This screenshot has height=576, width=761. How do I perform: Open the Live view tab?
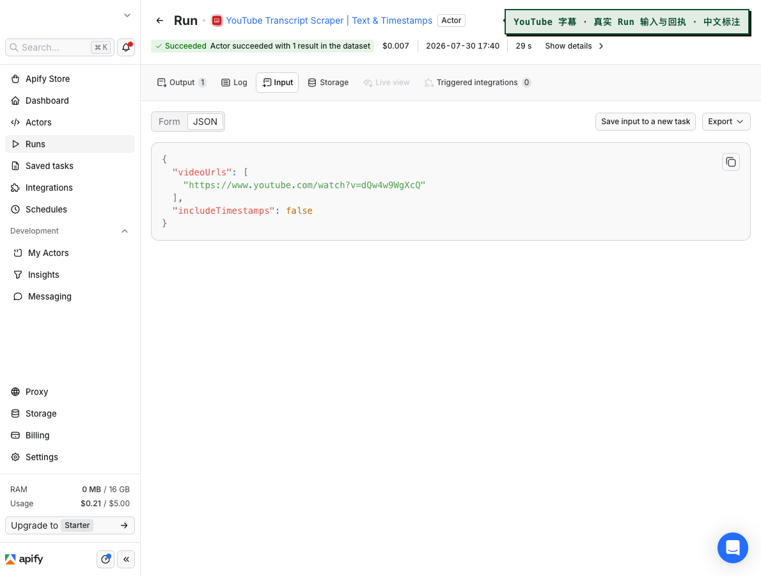pyautogui.click(x=386, y=83)
